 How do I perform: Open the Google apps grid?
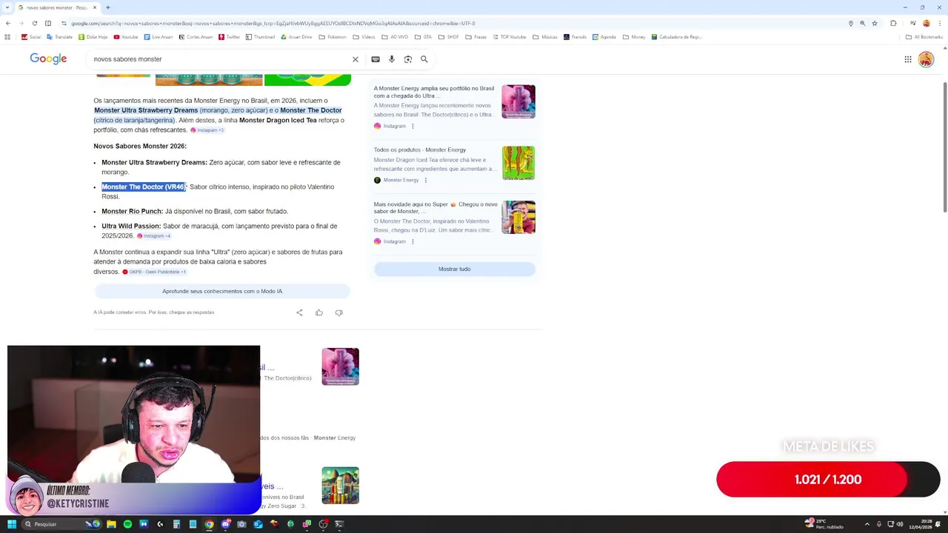[908, 59]
